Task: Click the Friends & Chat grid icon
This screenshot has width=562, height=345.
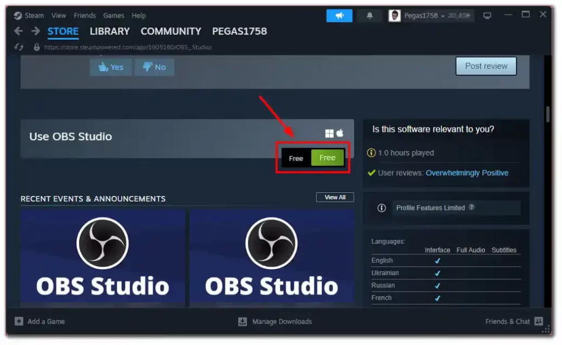Action: click(538, 321)
